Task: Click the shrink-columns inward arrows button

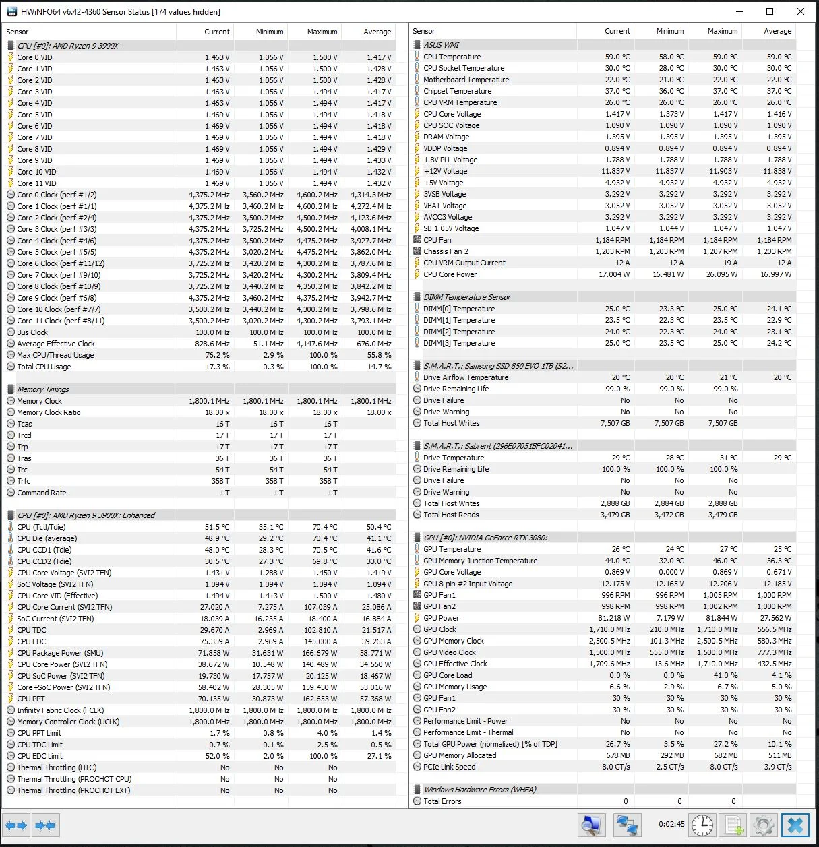Action: tap(45, 825)
